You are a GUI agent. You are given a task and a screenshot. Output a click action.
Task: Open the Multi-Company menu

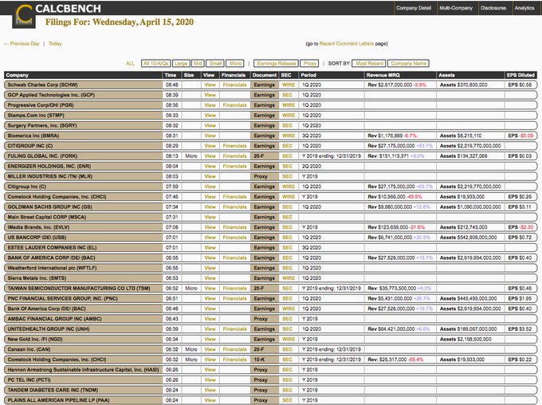click(456, 8)
